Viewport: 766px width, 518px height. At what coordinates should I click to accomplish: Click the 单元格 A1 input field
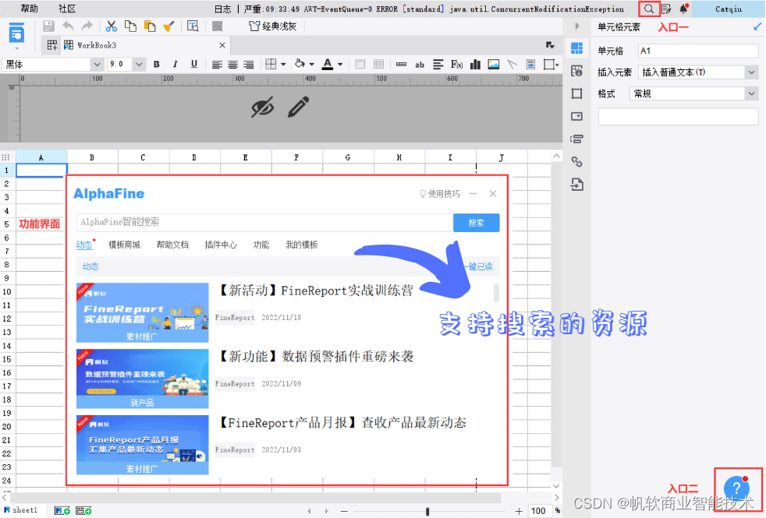click(698, 51)
